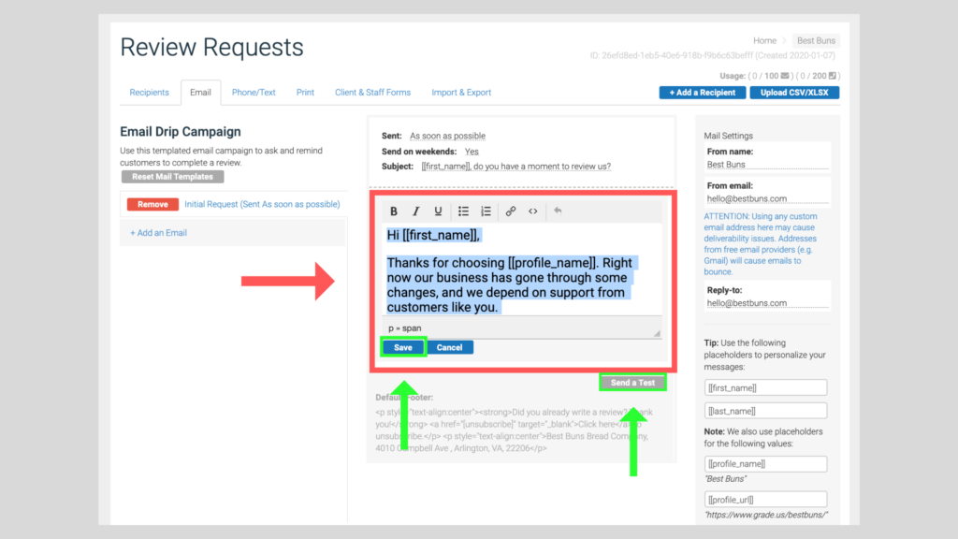The width and height of the screenshot is (958, 539).
Task: Toggle bold formatting in the email editor
Action: click(394, 211)
